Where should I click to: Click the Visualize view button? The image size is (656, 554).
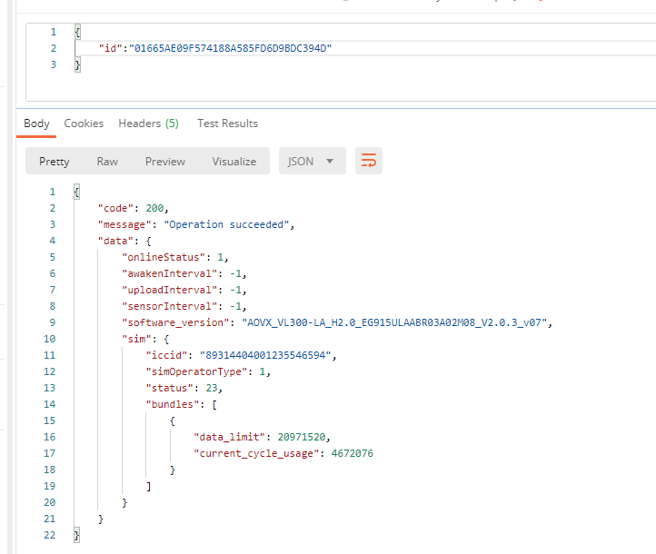pos(234,161)
